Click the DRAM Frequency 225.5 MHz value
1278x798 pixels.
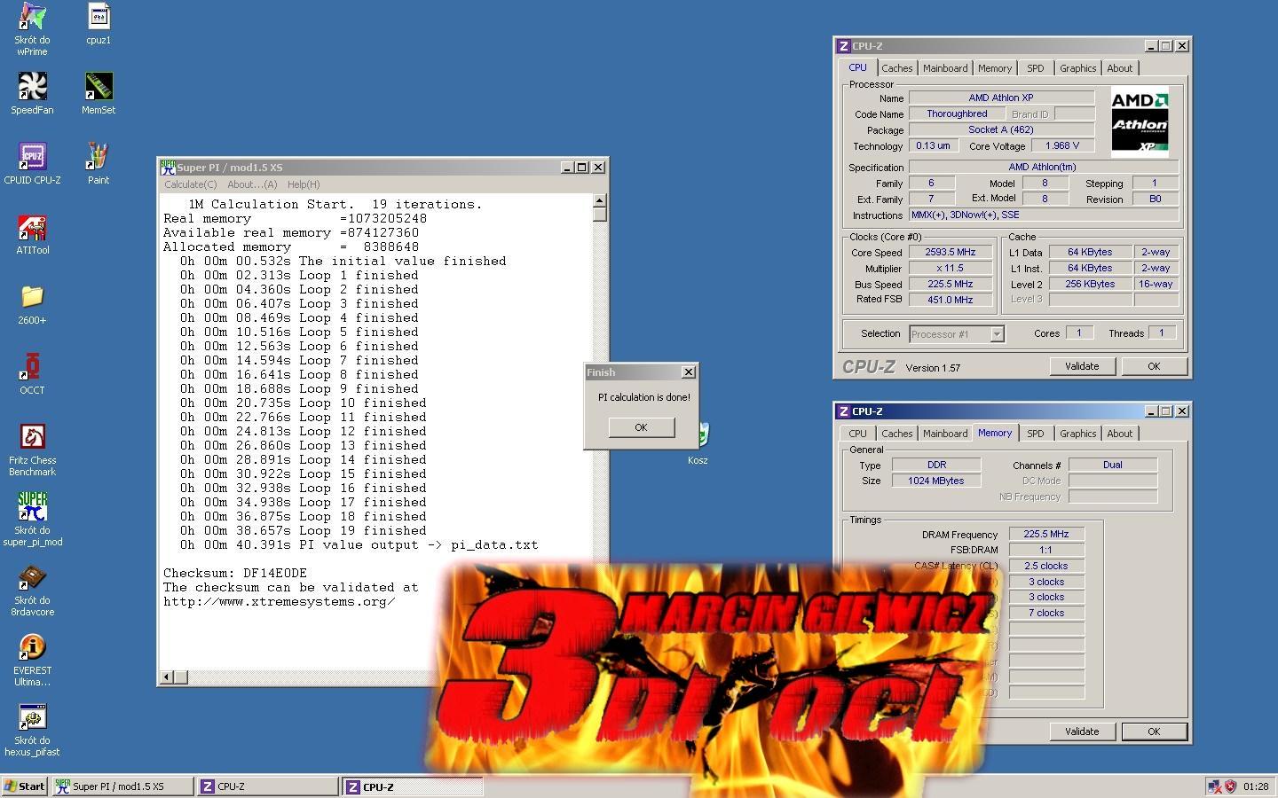[1046, 535]
